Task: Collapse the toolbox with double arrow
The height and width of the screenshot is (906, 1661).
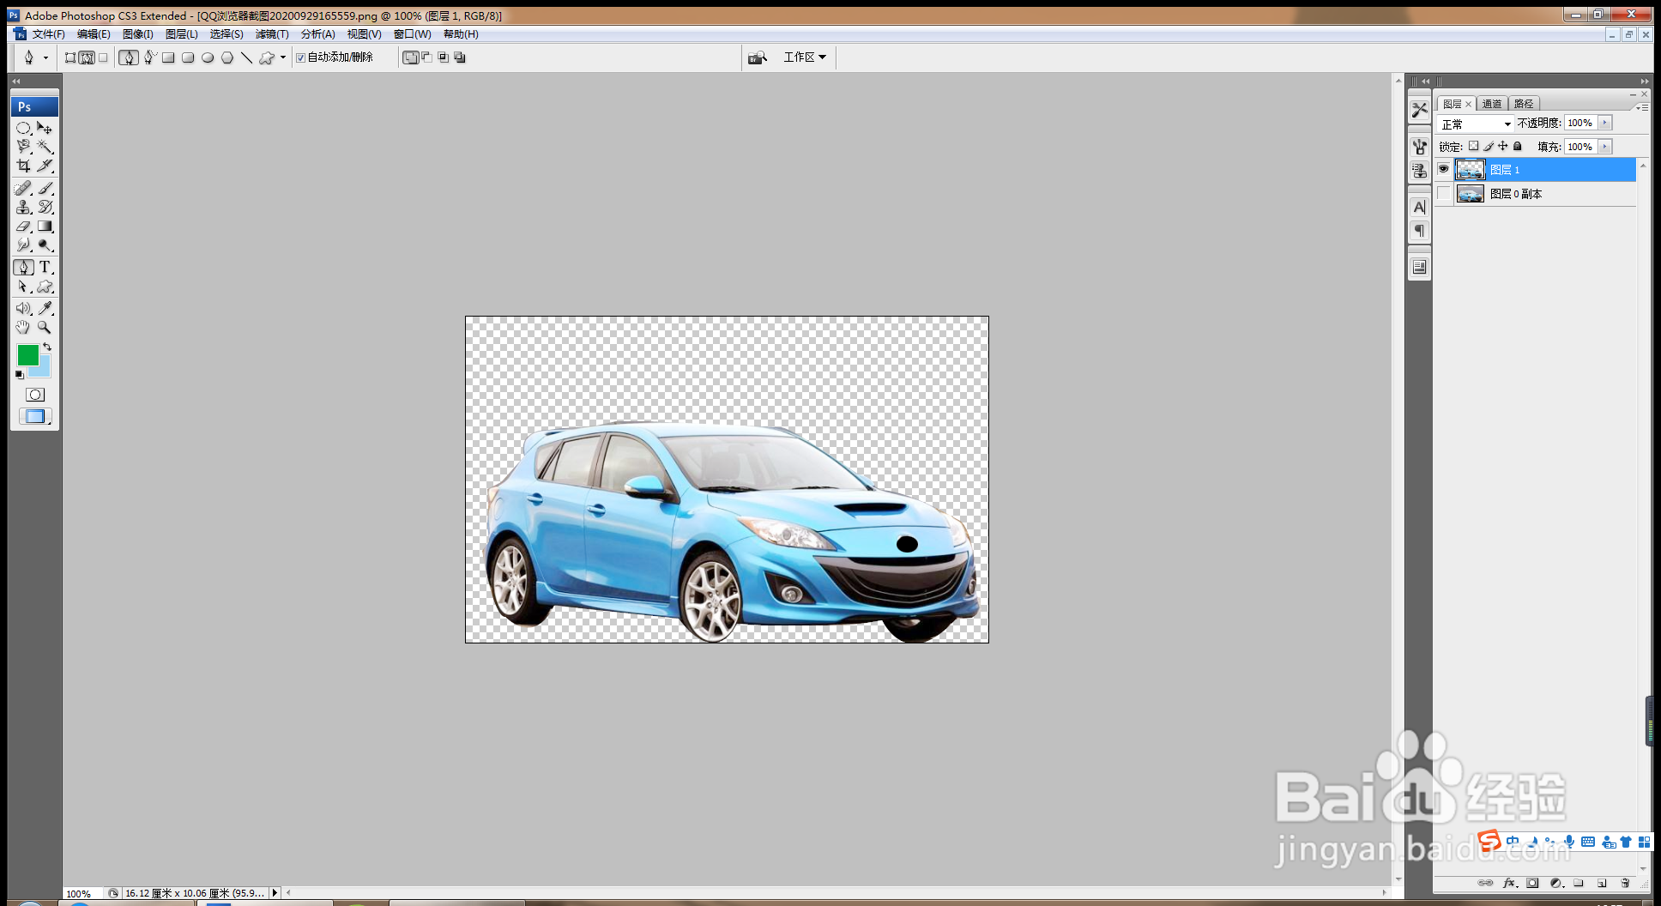Action: (15, 82)
